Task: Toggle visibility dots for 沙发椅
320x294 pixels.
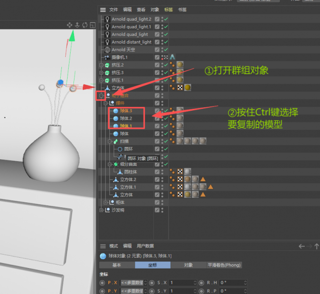Action: point(162,210)
